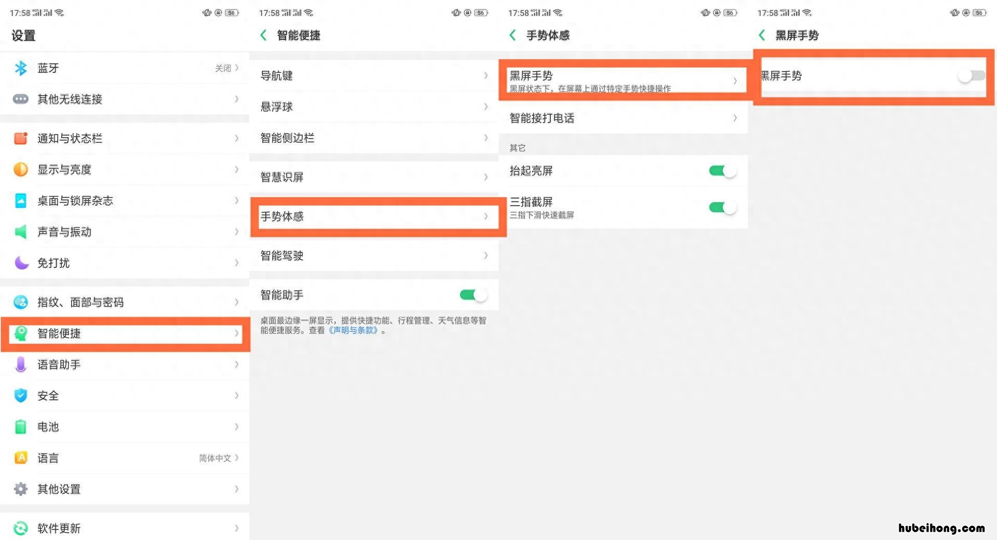This screenshot has height=540, width=997.
Task: Tap the other wireless connections icon
Action: 21,99
